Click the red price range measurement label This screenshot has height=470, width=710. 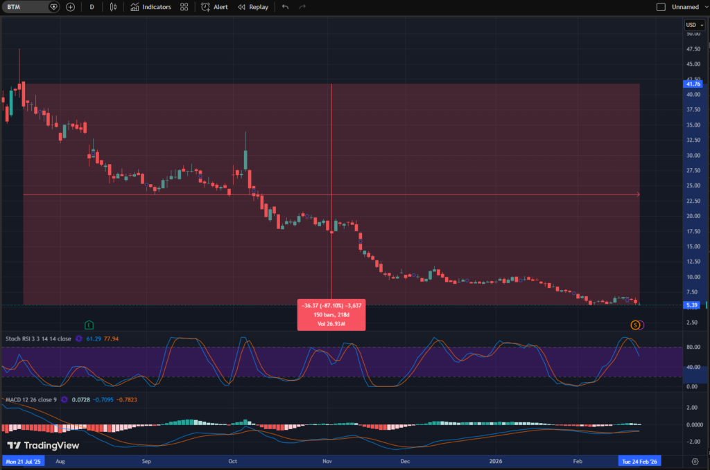point(331,315)
